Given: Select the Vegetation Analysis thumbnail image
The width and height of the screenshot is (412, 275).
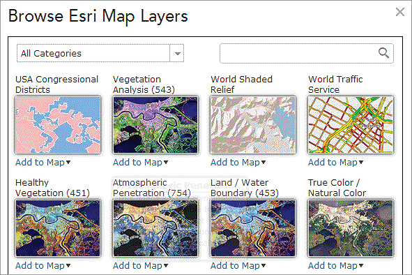Looking at the screenshot, I should [155, 125].
